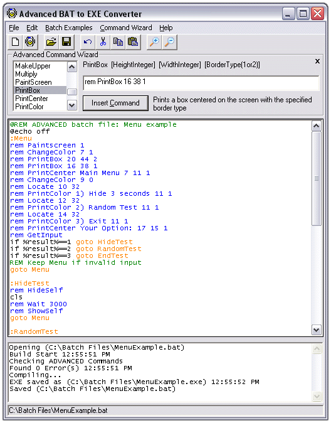Open the Batch Examples menu
This screenshot has width=331, height=423.
point(69,28)
